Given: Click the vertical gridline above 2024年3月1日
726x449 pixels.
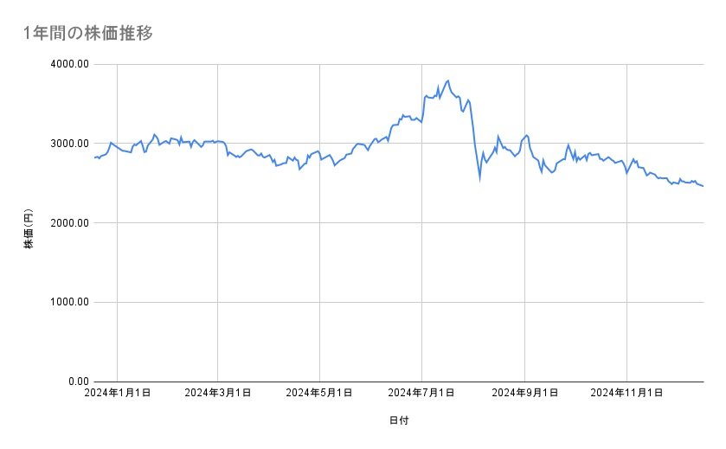Looking at the screenshot, I should [x=218, y=260].
